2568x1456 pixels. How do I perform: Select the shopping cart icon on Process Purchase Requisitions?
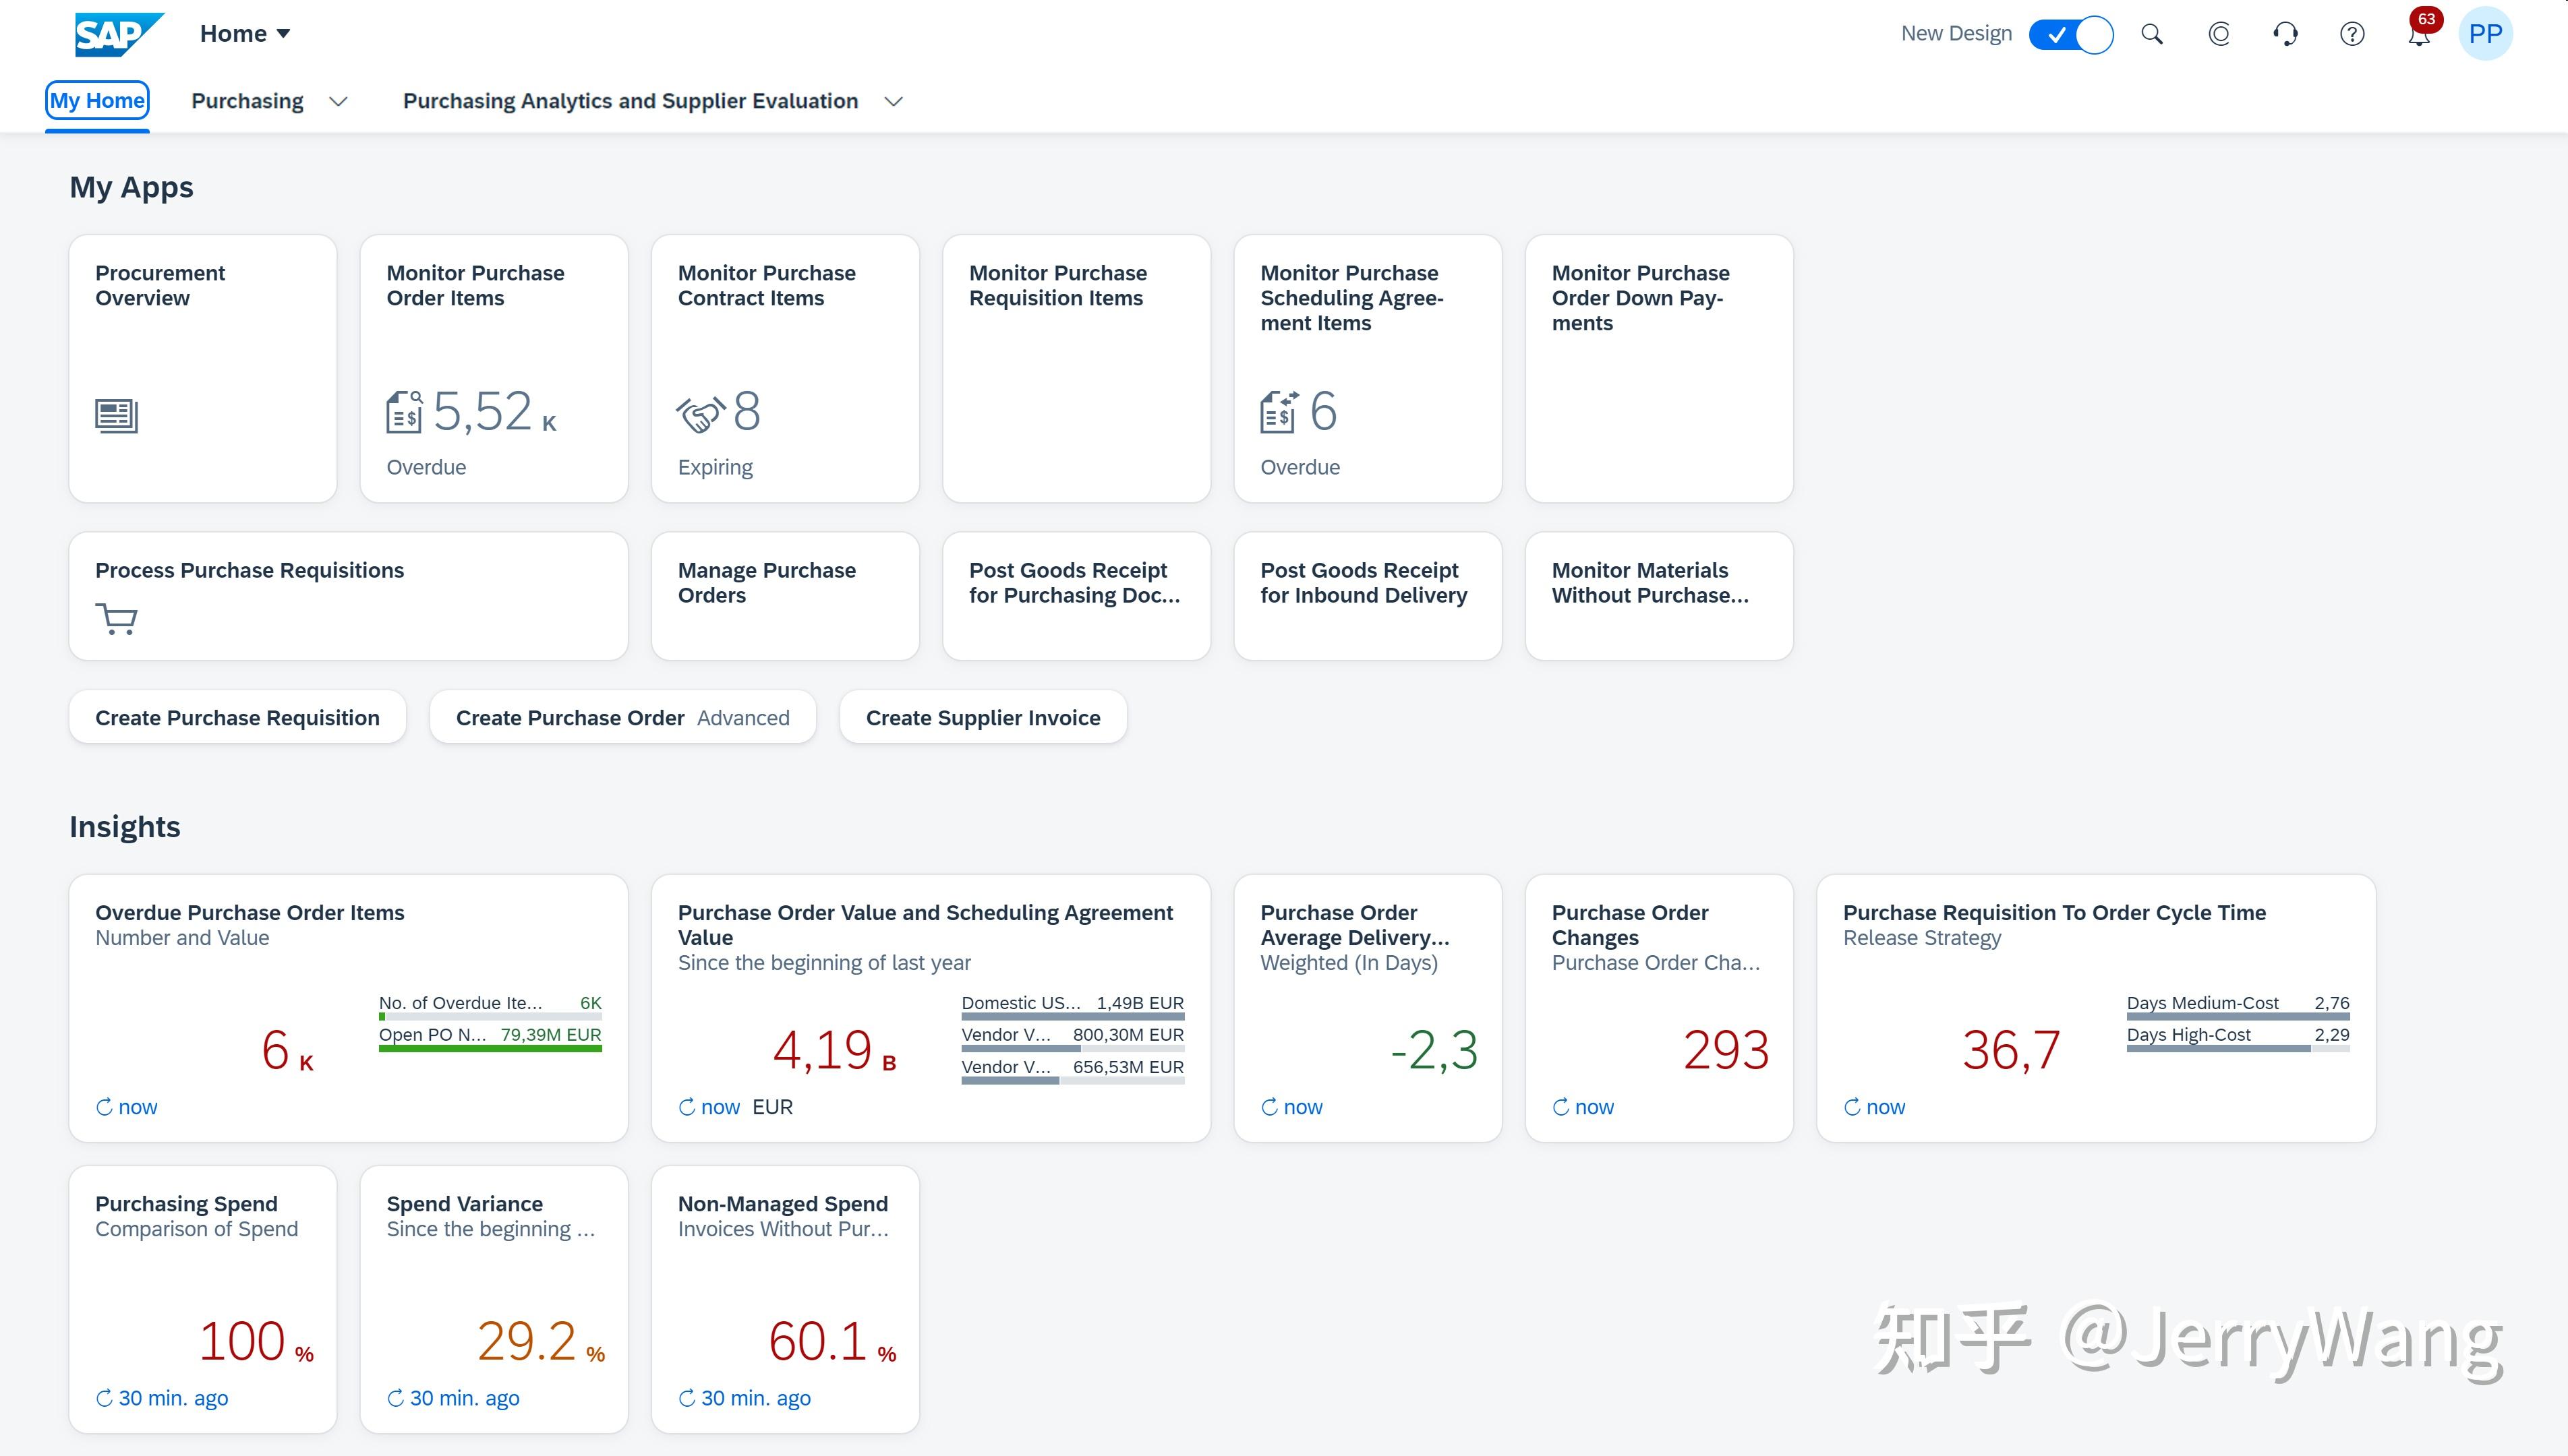(117, 618)
